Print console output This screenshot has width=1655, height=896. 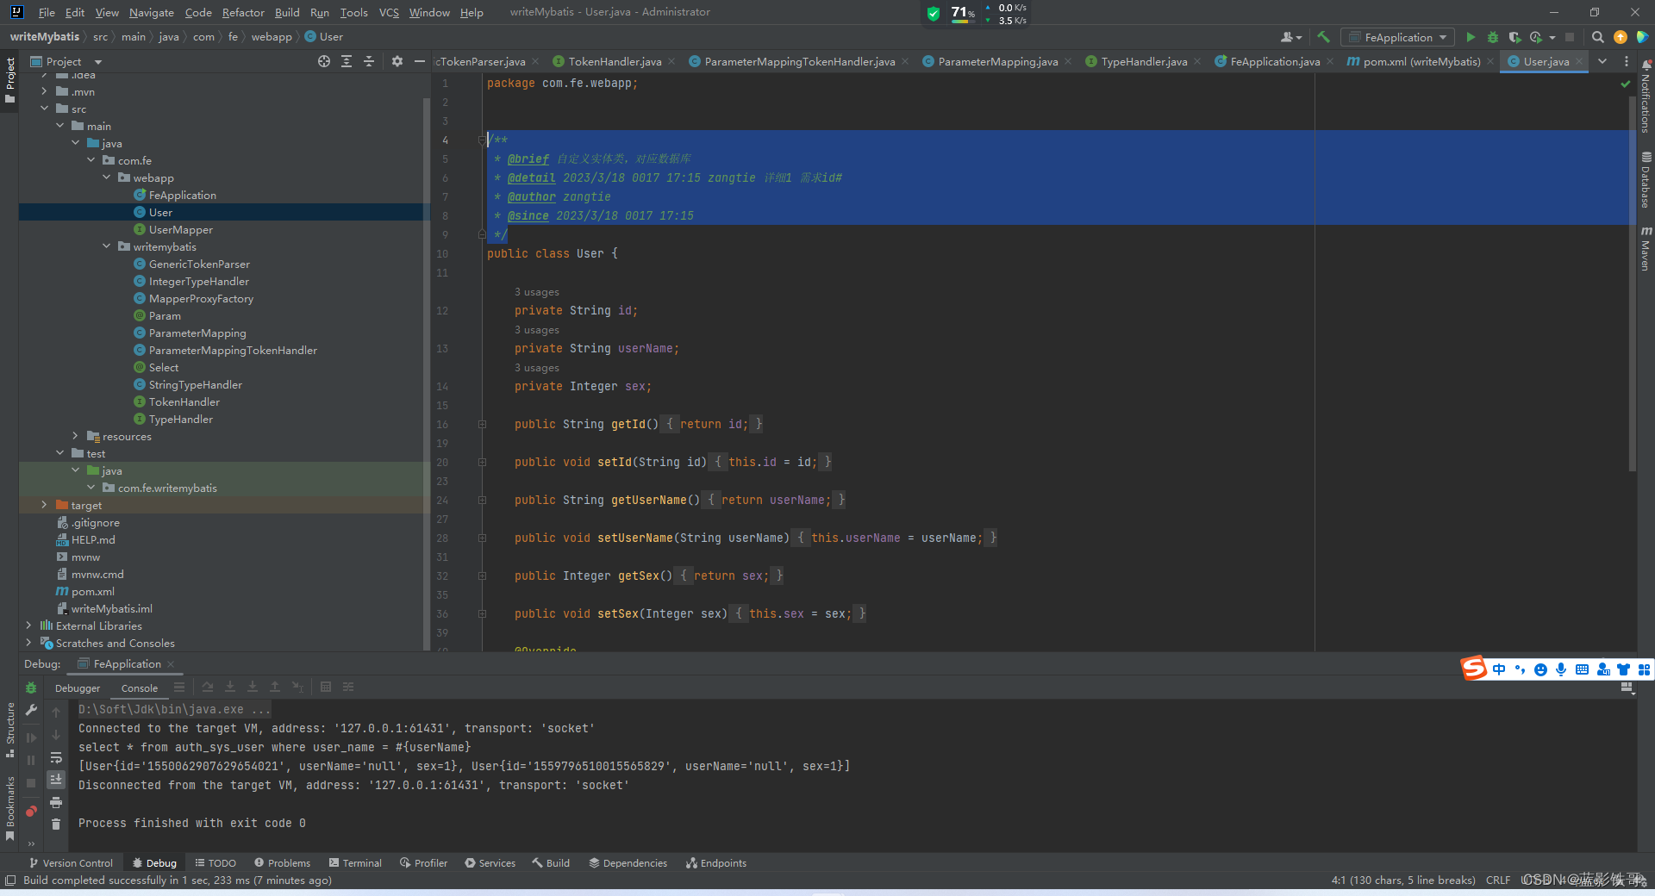pyautogui.click(x=56, y=802)
